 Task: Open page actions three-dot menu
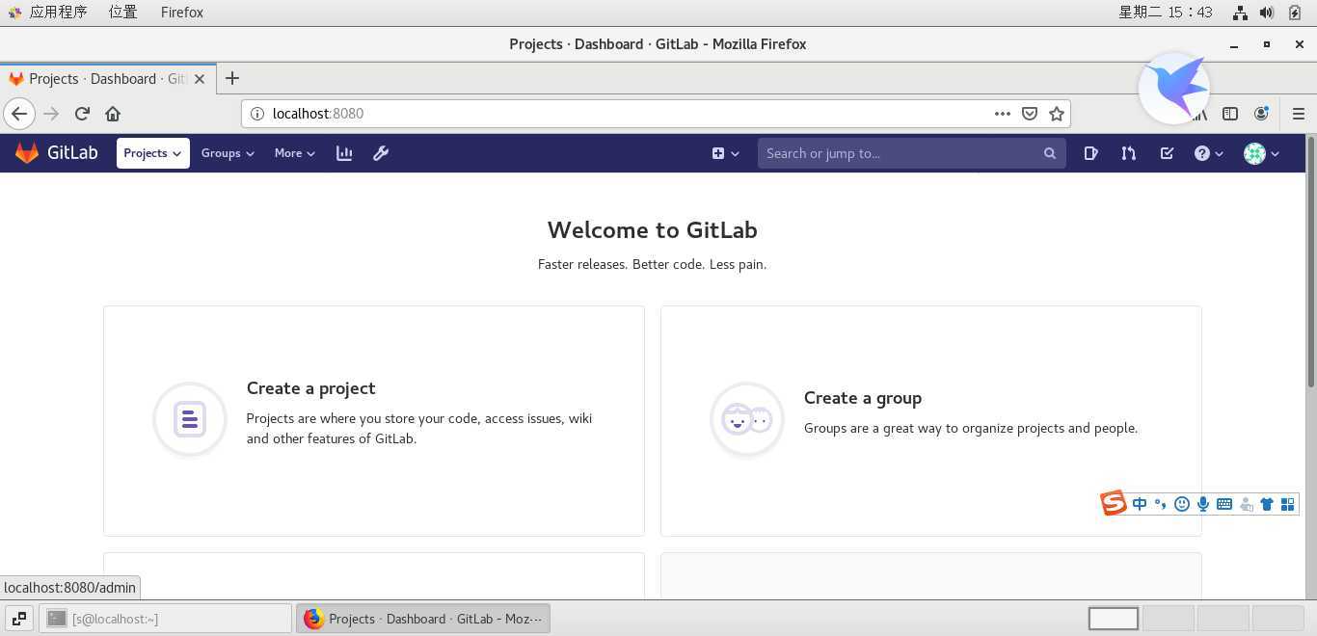1003,114
